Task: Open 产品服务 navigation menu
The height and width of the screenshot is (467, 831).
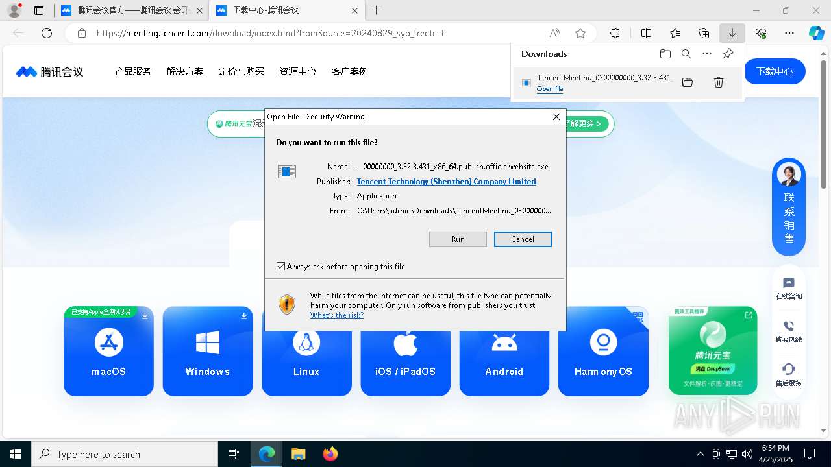Action: (x=133, y=71)
